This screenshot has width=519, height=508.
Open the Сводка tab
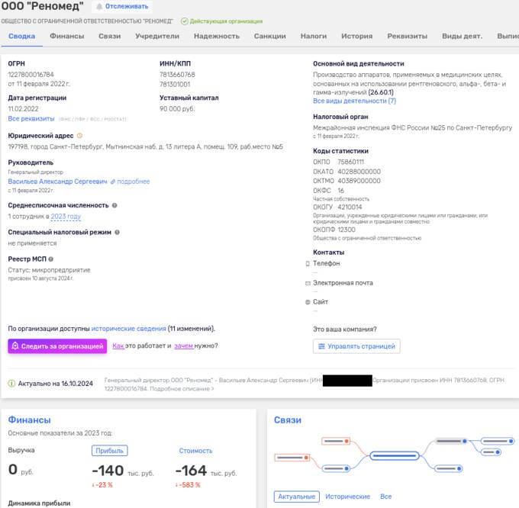pos(22,36)
